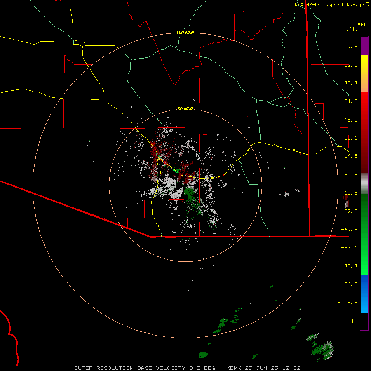The image size is (371, 371).
Task: Click the -63.1 velocity scale value
Action: click(349, 248)
